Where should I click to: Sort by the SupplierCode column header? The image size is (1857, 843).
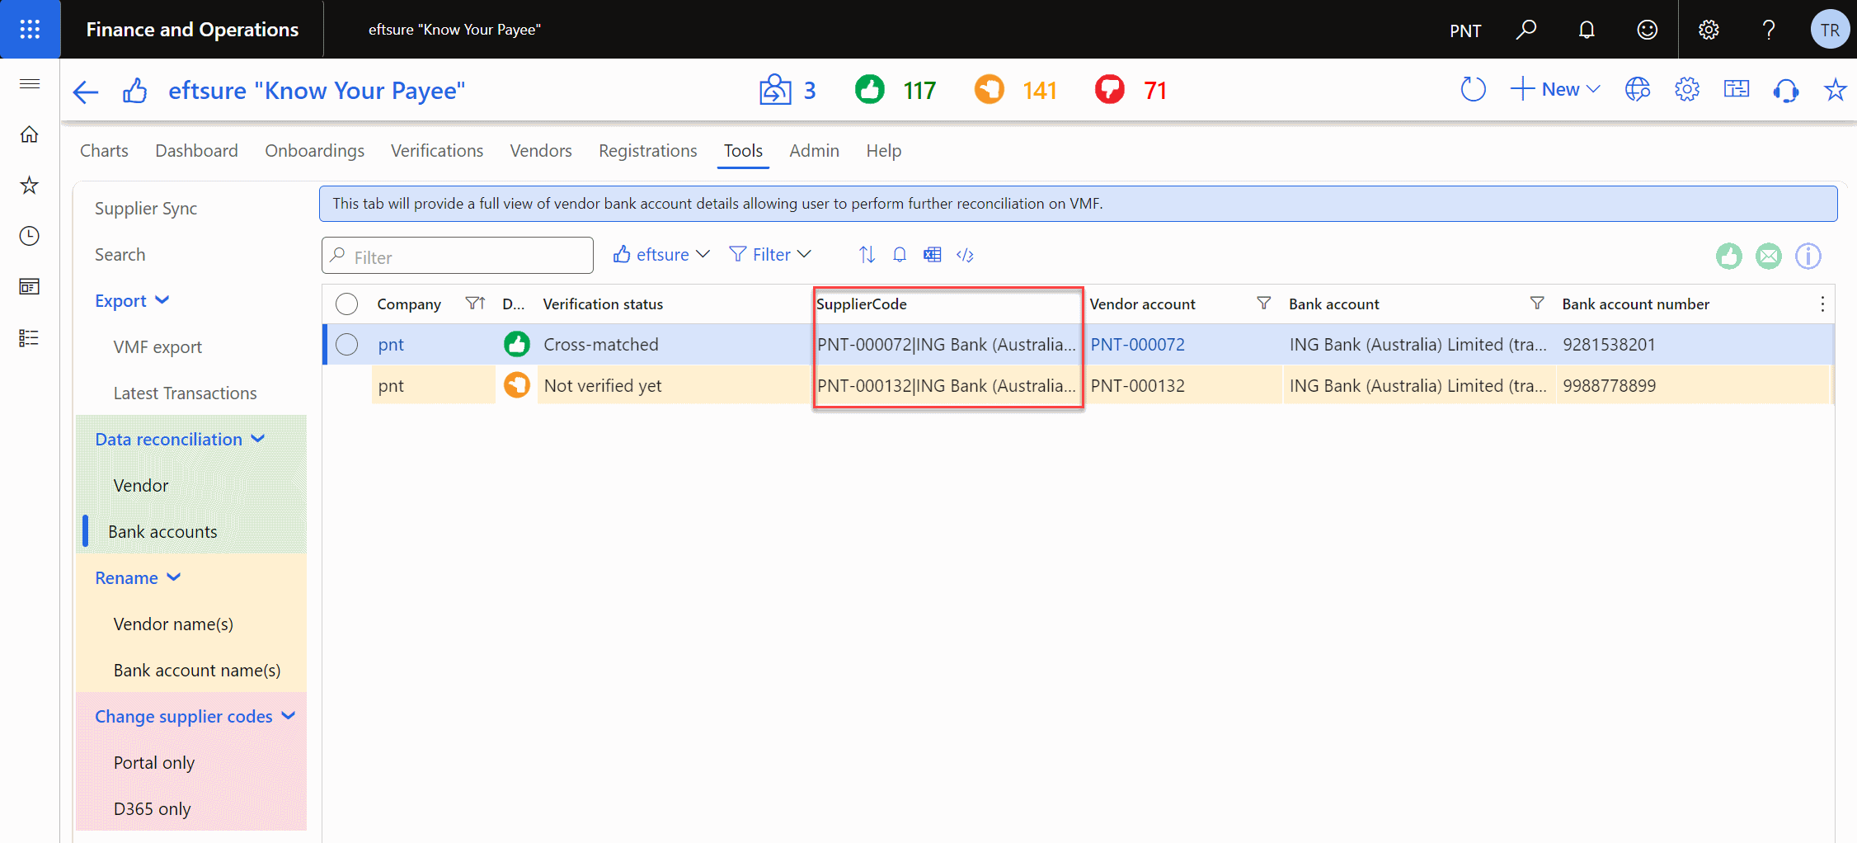tap(862, 304)
